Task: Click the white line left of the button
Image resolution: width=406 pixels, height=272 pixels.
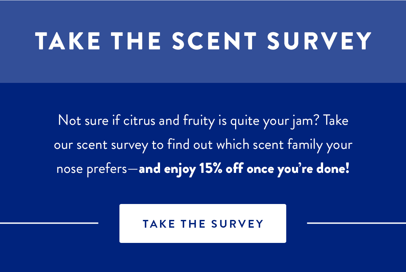Action: coord(49,223)
